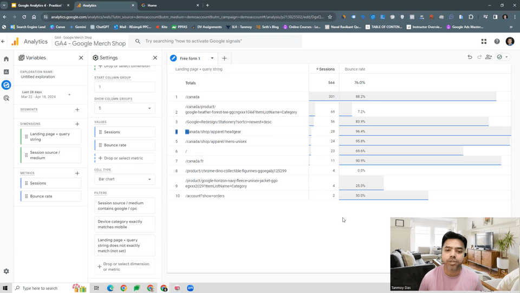The height and width of the screenshot is (293, 520).
Task: Click the /canada landing page row
Action: (192, 97)
